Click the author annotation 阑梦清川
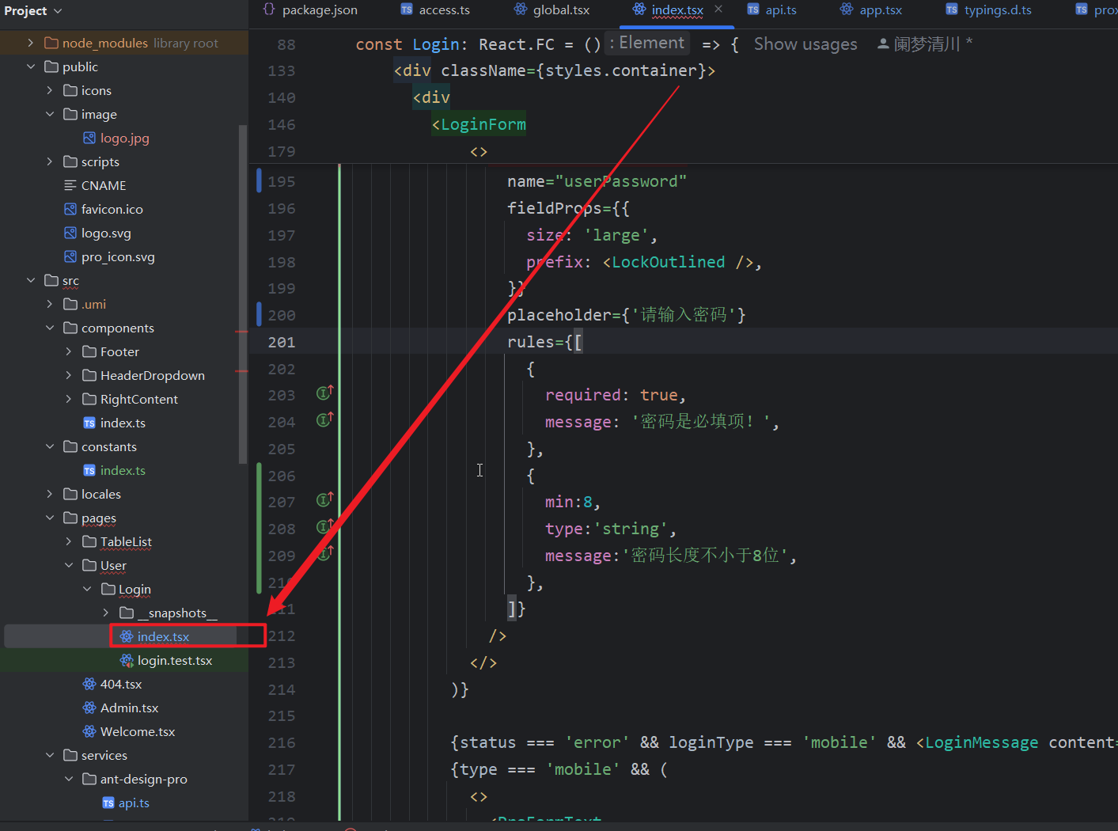Image resolution: width=1118 pixels, height=831 pixels. tap(926, 44)
